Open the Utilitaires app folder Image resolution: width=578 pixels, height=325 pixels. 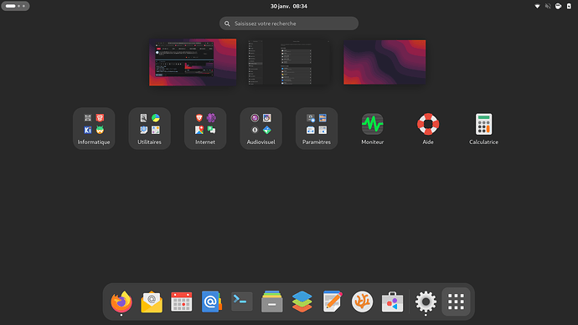point(149,129)
